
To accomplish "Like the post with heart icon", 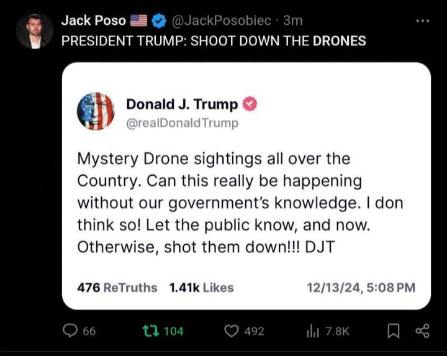I will pyautogui.click(x=231, y=331).
